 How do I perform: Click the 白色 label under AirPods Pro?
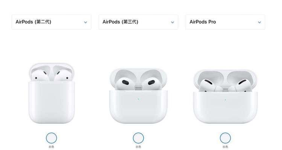(x=225, y=147)
